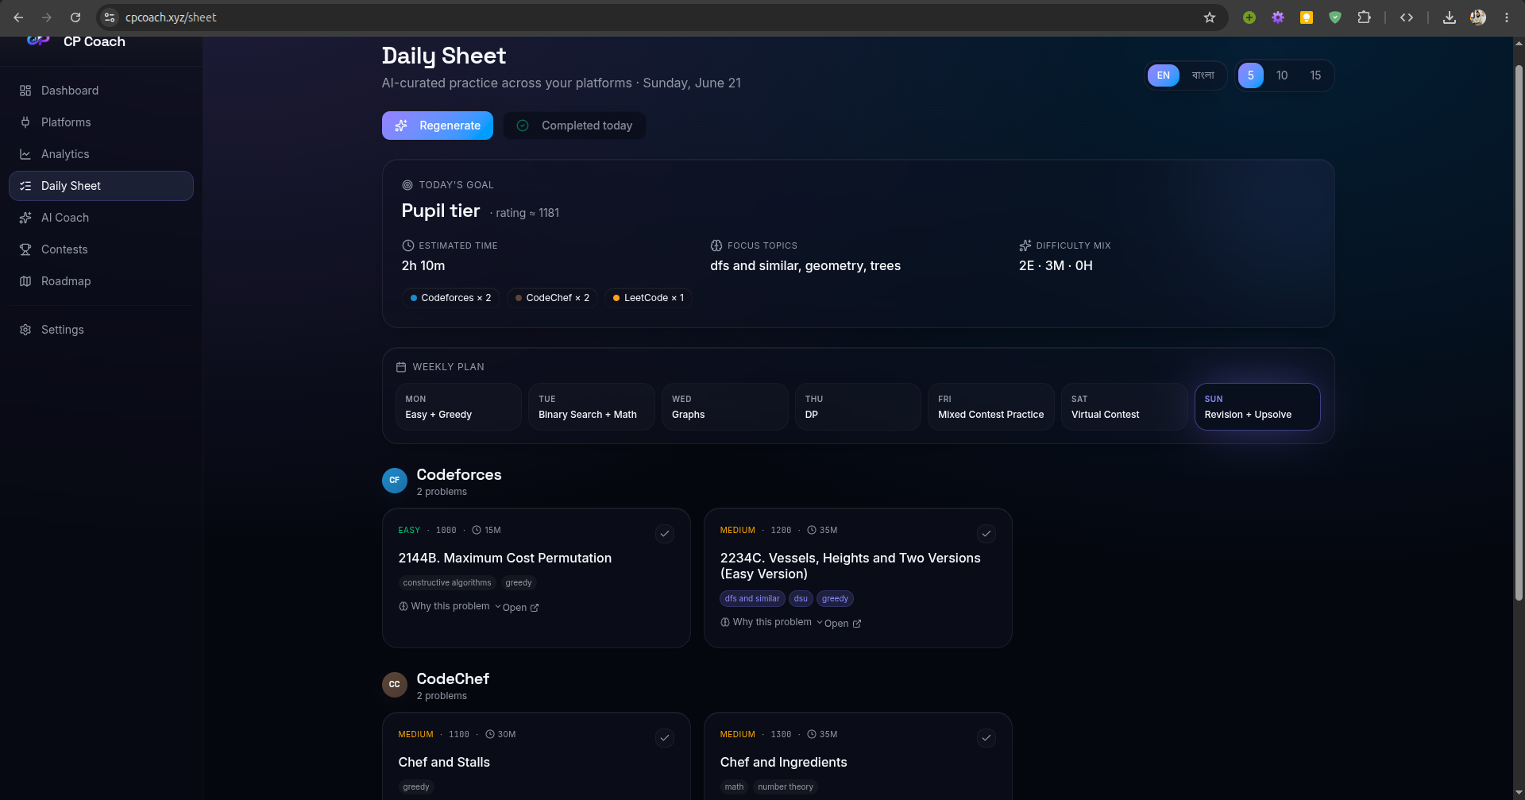Viewport: 1525px width, 800px height.
Task: Click the browser address bar URL
Action: [x=171, y=17]
